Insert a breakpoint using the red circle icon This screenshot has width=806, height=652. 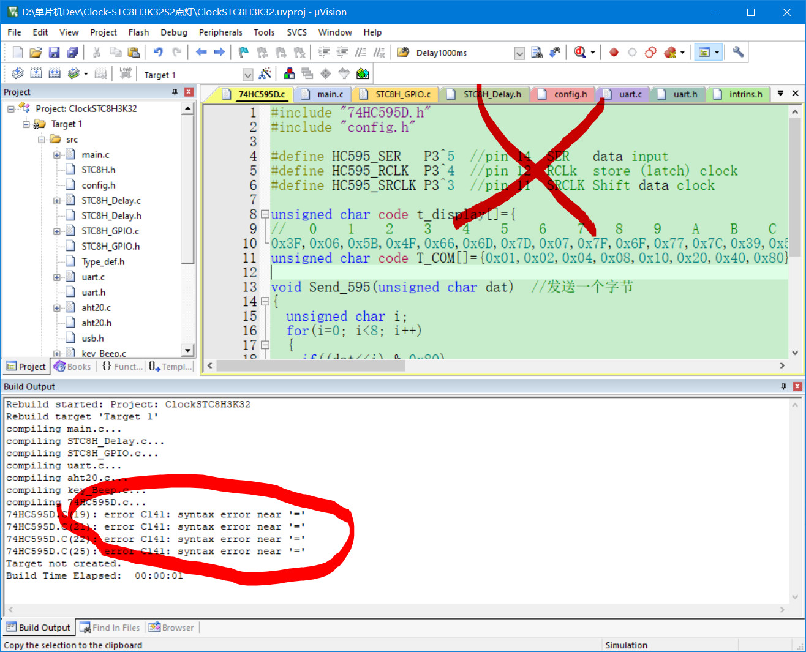pos(614,53)
